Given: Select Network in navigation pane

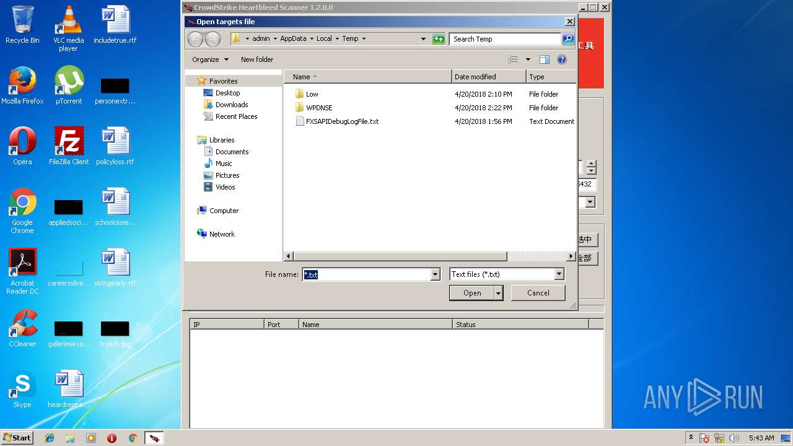Looking at the screenshot, I should [222, 234].
